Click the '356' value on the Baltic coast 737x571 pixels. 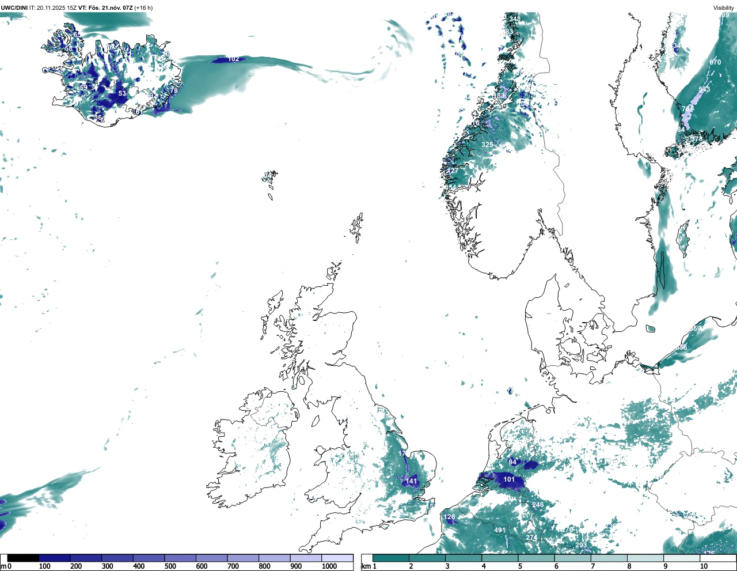tap(682, 347)
